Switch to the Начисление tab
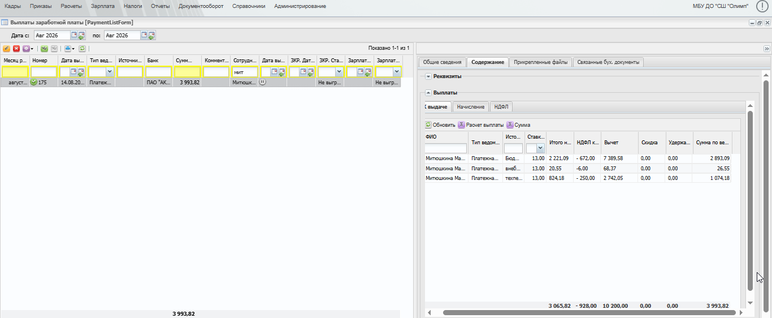The width and height of the screenshot is (772, 318). point(471,107)
